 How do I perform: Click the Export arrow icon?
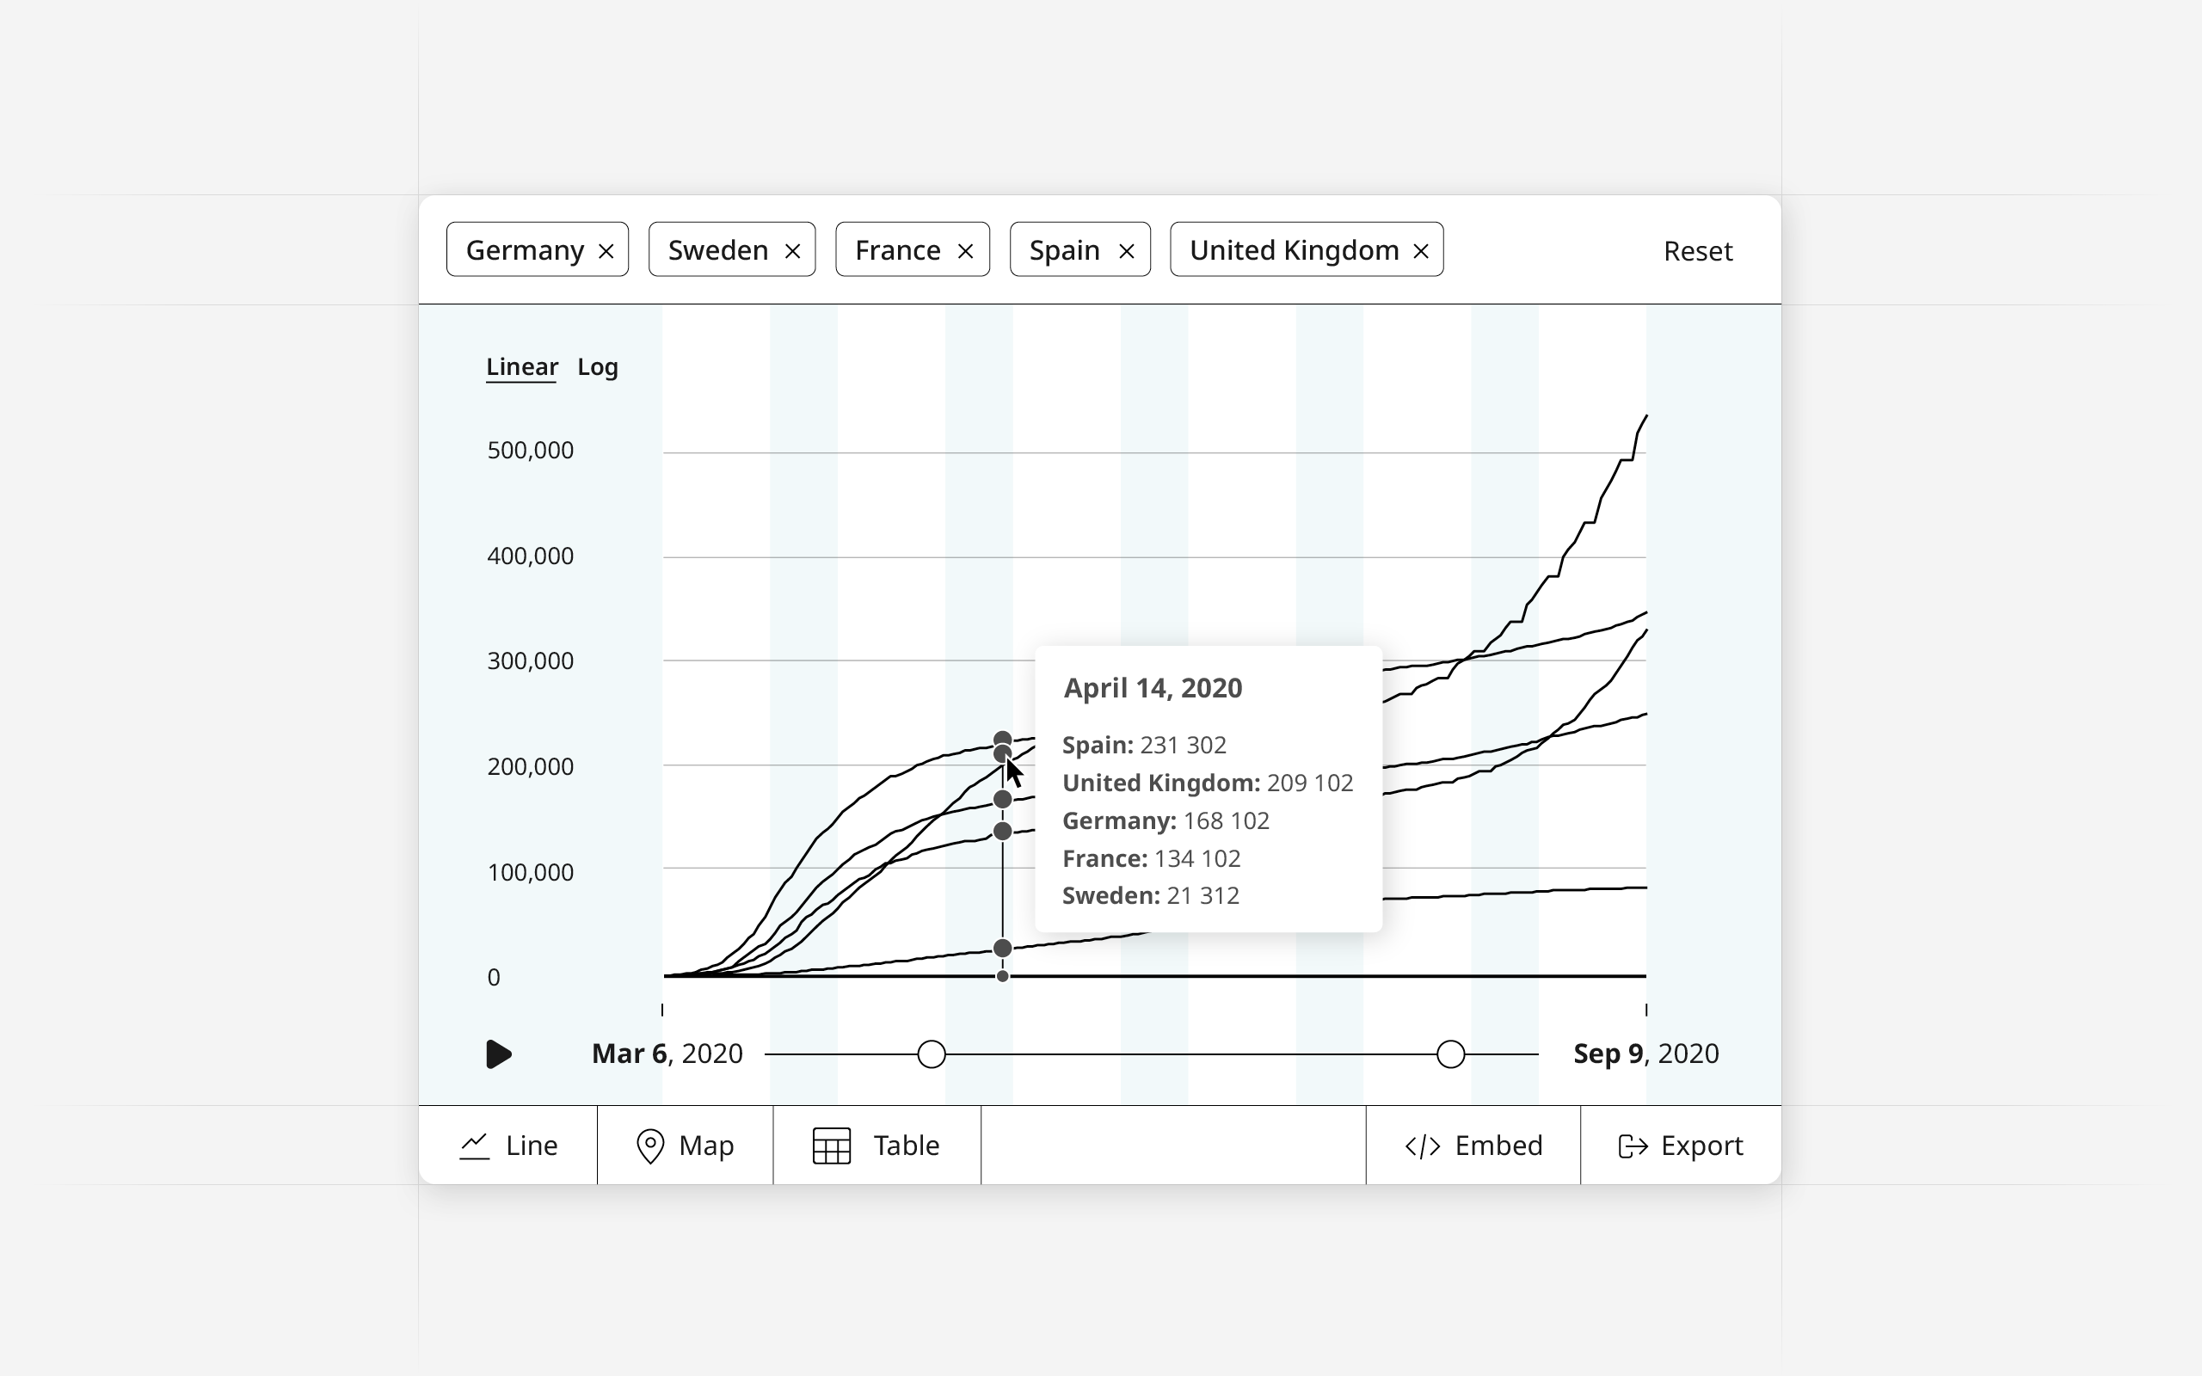click(1633, 1146)
